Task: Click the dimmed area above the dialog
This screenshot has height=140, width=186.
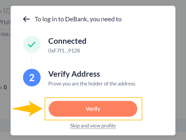Action: coord(93,3)
